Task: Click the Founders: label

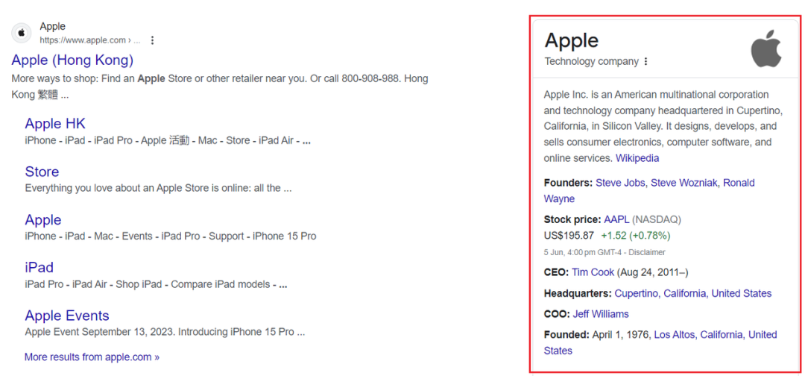Action: point(568,183)
